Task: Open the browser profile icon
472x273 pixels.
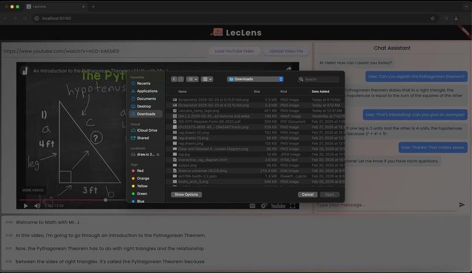Action: coord(456,18)
